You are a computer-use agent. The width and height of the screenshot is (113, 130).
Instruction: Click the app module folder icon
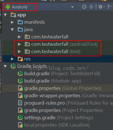coord(13,15)
